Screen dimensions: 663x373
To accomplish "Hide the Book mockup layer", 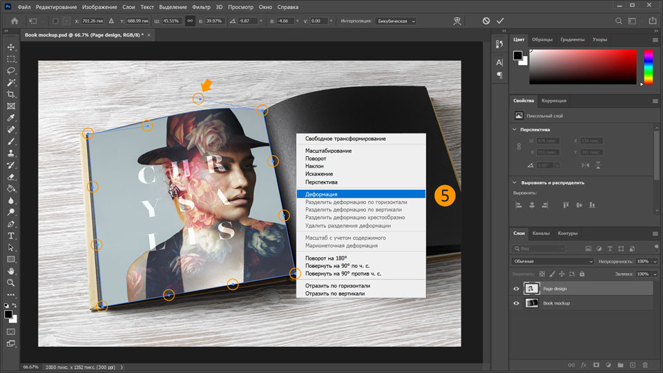I will 516,303.
